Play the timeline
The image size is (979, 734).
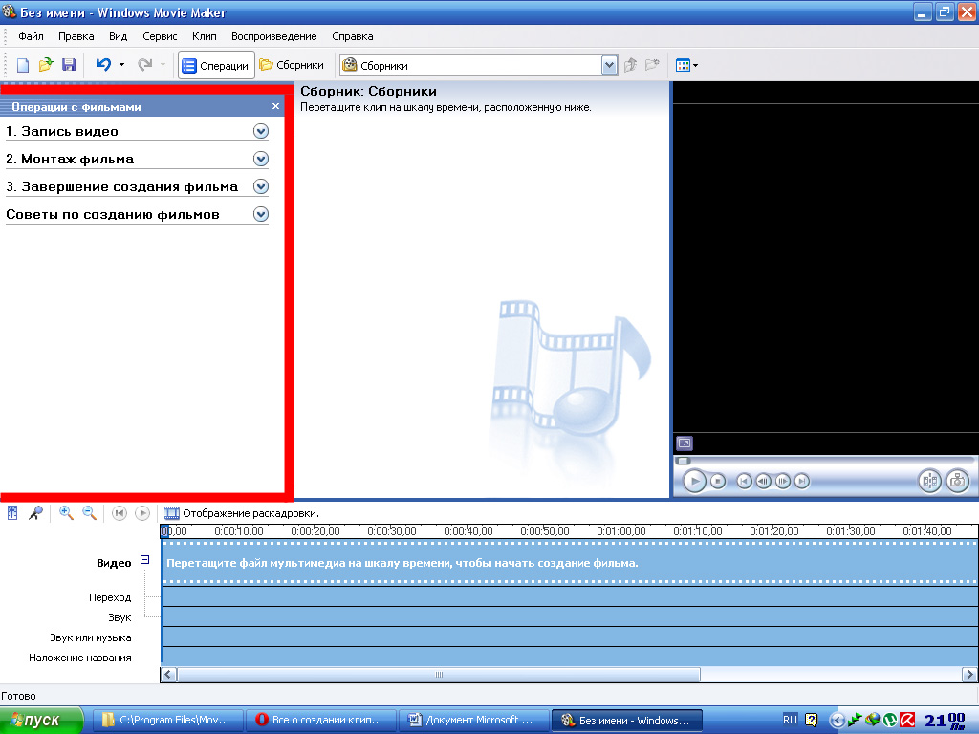142,513
